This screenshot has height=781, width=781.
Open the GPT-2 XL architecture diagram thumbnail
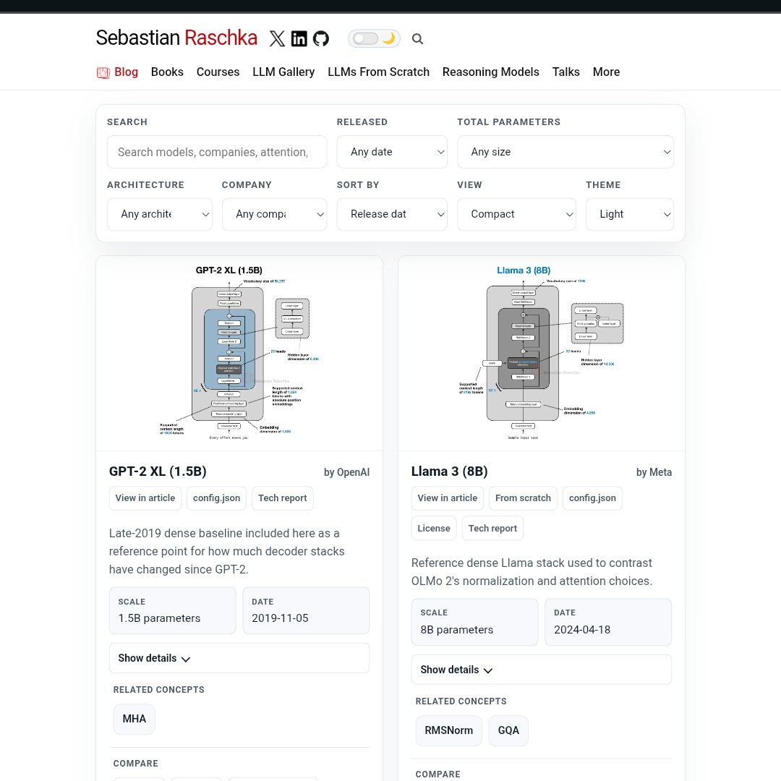pyautogui.click(x=239, y=353)
